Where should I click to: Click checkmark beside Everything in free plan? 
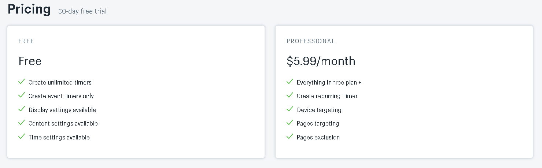[x=290, y=82]
